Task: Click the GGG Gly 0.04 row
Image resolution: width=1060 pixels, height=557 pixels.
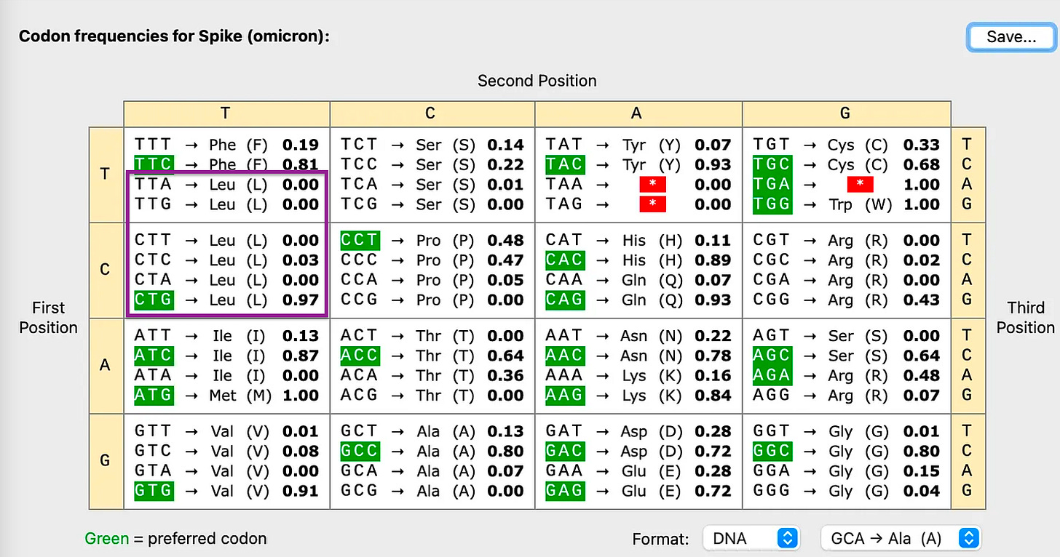Action: (x=846, y=491)
